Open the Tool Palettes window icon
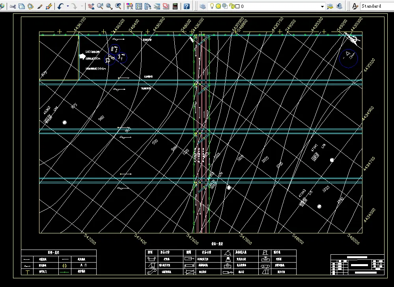The width and height of the screenshot is (394, 287). 148,6
